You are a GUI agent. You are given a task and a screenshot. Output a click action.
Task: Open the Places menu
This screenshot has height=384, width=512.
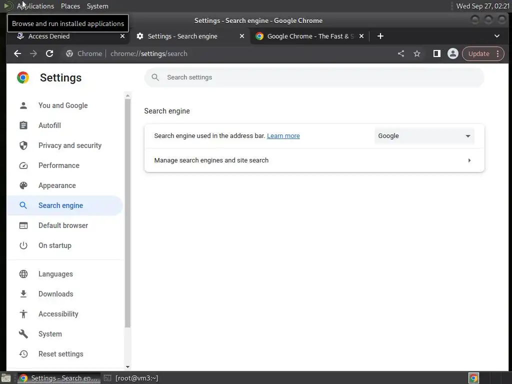pos(70,6)
